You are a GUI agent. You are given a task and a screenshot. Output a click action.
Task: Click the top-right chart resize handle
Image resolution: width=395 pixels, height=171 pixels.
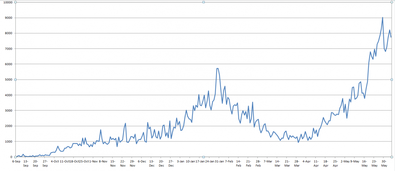click(x=391, y=2)
